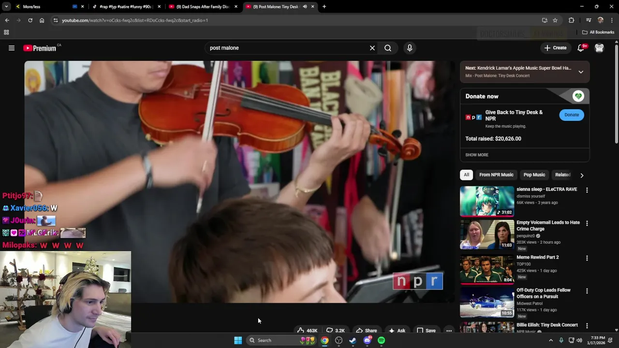Open more actions ellipsis below the video
Screen dimensions: 619x348
(449, 331)
